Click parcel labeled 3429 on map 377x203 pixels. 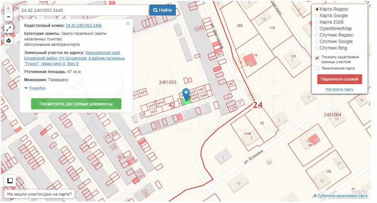pyautogui.click(x=142, y=92)
